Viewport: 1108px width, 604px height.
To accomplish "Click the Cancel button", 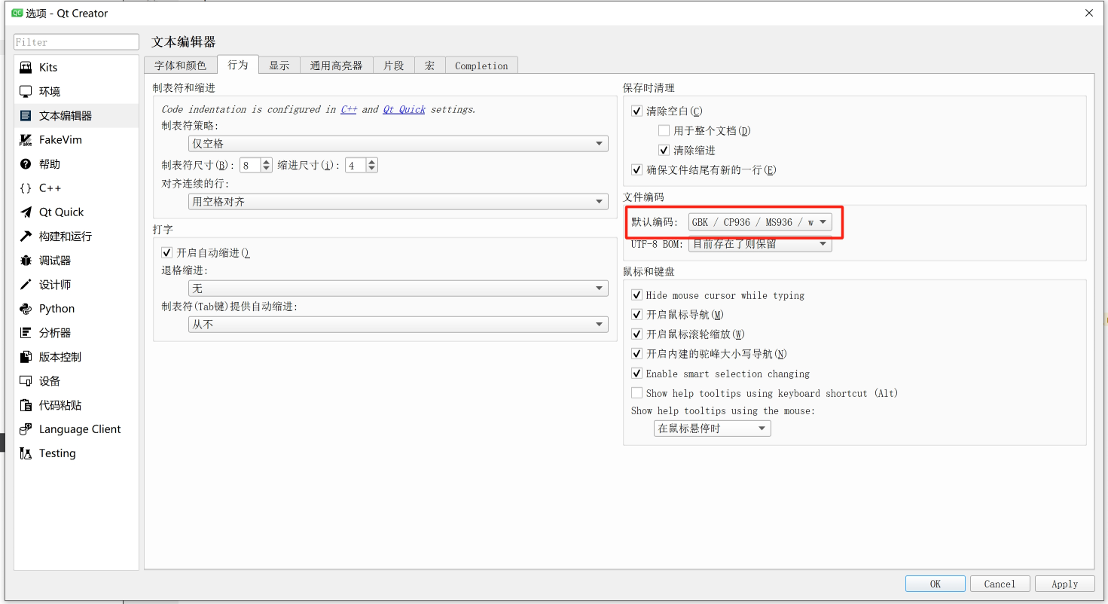I will (x=1000, y=584).
